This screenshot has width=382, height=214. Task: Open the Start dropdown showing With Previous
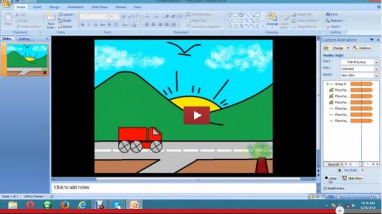pyautogui.click(x=377, y=62)
